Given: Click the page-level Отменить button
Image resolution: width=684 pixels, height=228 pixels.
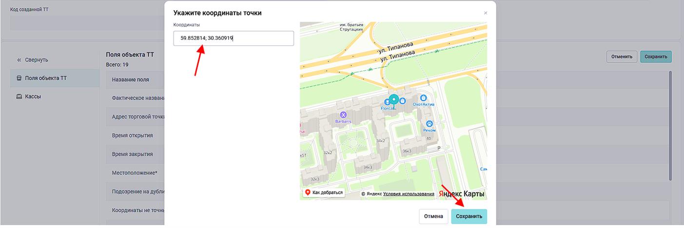Looking at the screenshot, I should 622,57.
